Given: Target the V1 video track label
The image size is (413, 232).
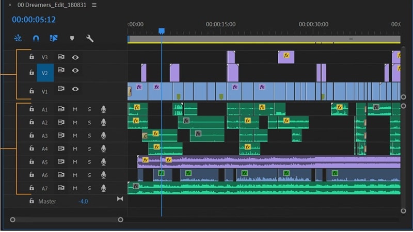Looking at the screenshot, I should pos(44,92).
